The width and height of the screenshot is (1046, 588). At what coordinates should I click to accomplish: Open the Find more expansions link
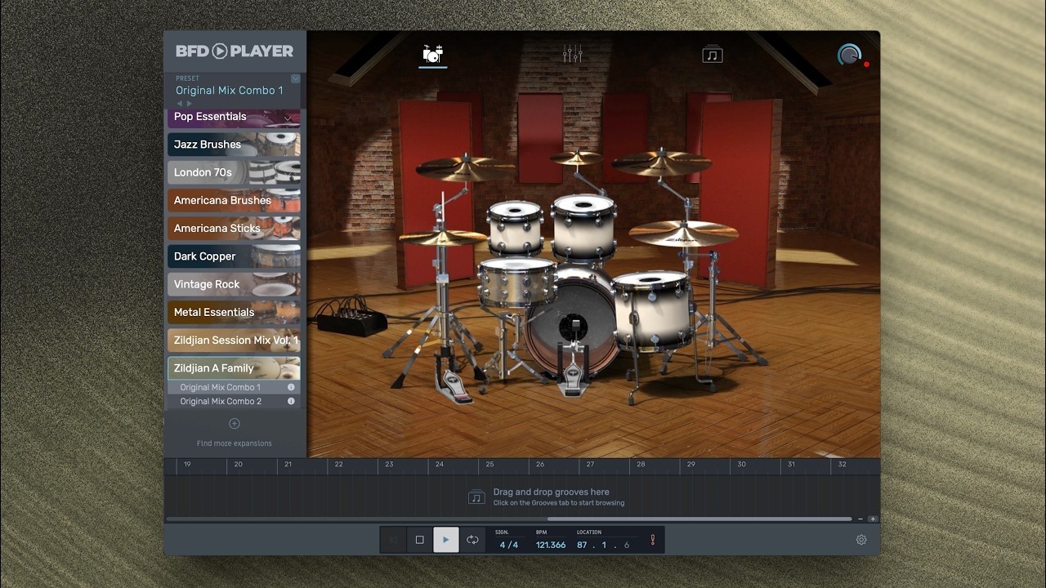tap(235, 443)
